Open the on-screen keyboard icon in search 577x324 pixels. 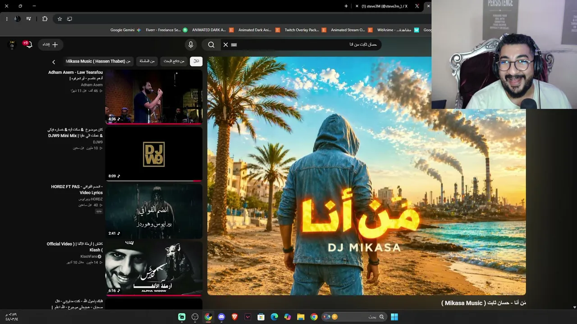click(234, 45)
